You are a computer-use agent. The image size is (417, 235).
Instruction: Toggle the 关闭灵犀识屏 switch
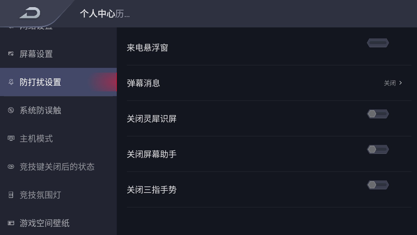click(x=378, y=114)
